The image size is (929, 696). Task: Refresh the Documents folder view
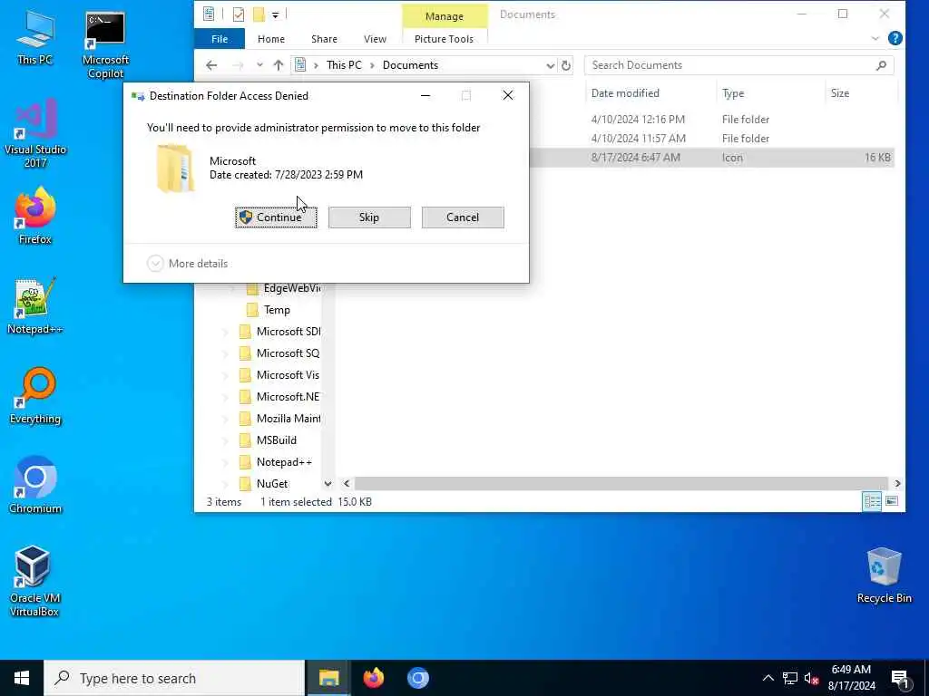[566, 65]
